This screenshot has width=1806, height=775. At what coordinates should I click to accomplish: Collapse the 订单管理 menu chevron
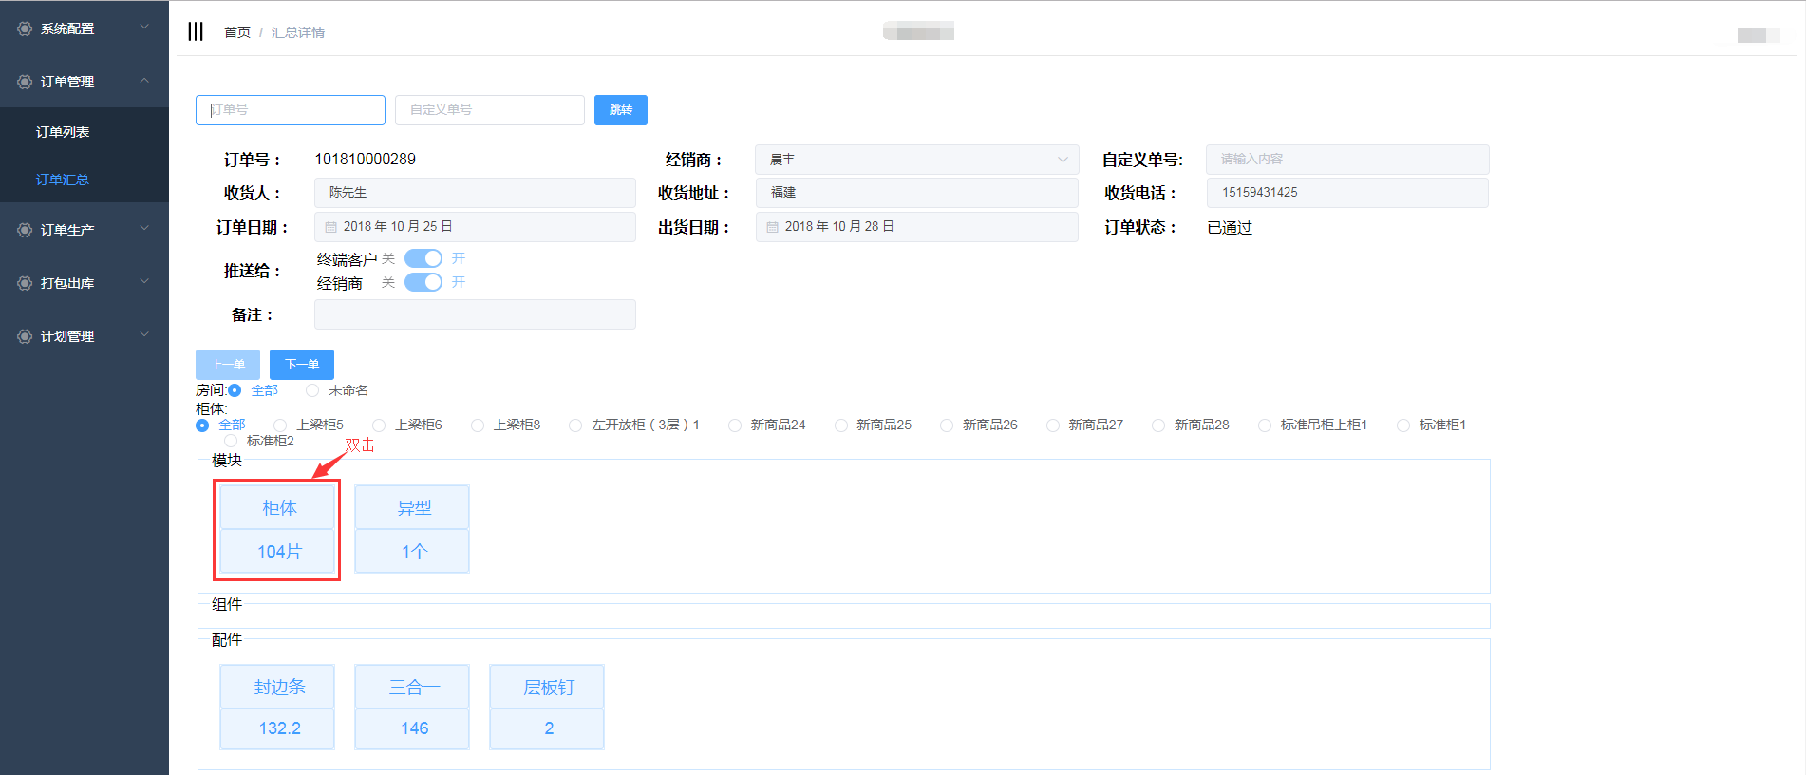144,81
